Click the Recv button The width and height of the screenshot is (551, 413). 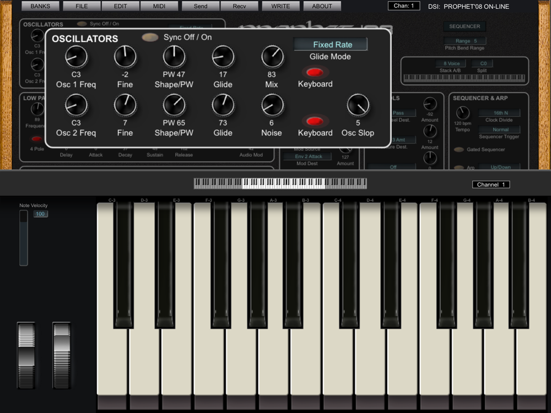coord(239,6)
